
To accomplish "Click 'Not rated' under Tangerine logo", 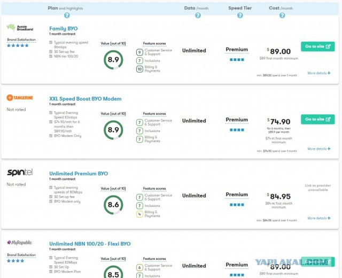I will [x=16, y=110].
